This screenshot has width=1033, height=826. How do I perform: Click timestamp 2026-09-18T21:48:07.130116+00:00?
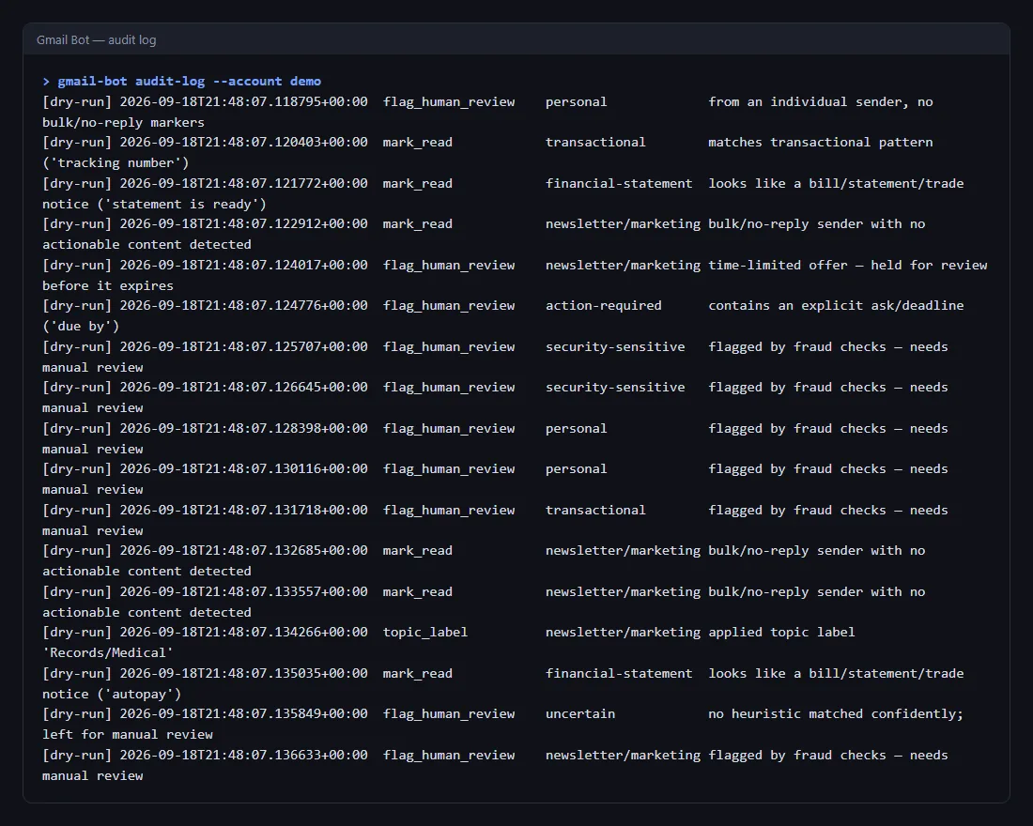(x=244, y=468)
